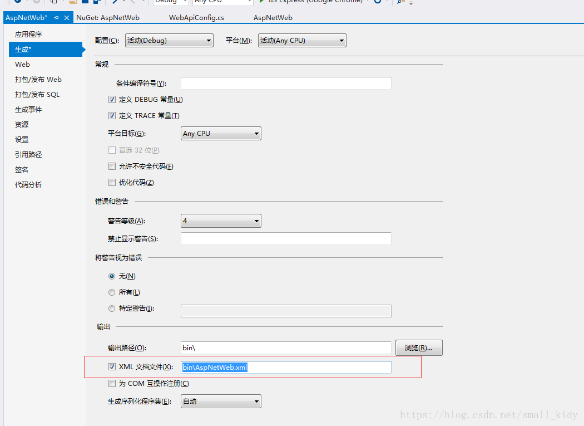Screen dimensions: 584x426
Task: Click the Debug configuration toolbar button
Action: pyautogui.click(x=170, y=2)
